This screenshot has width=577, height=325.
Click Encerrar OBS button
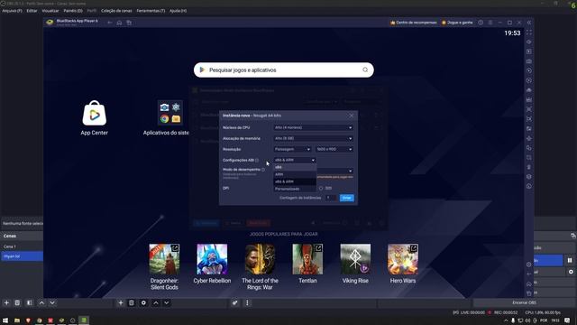click(524, 302)
